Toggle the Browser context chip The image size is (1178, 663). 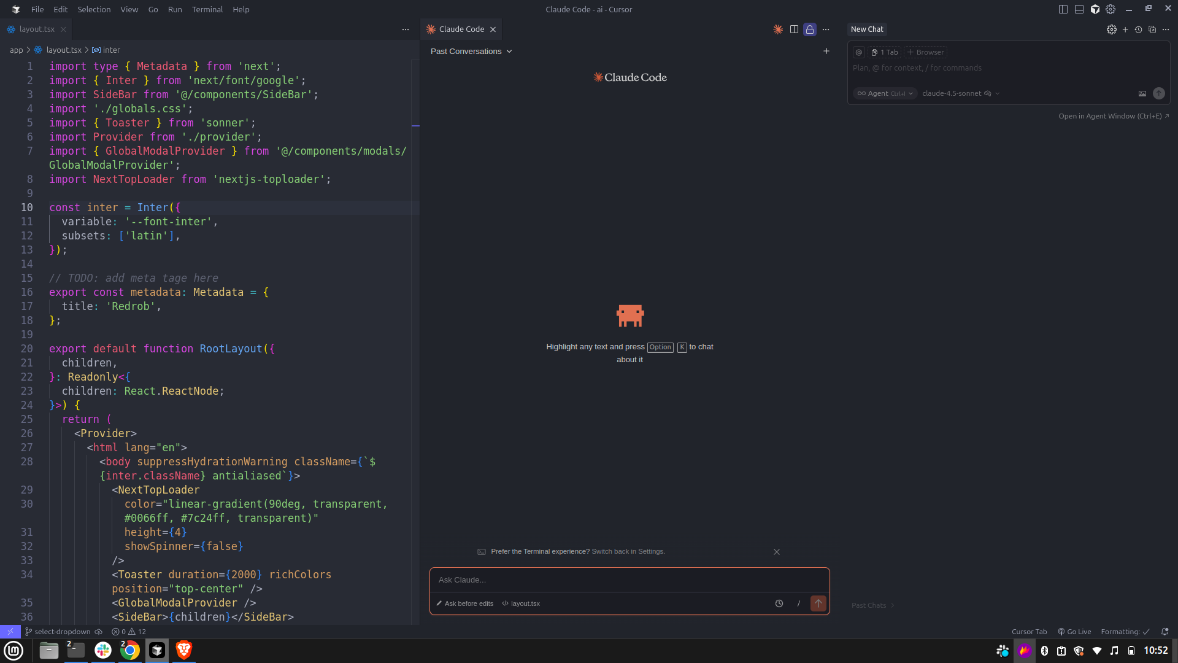click(925, 52)
